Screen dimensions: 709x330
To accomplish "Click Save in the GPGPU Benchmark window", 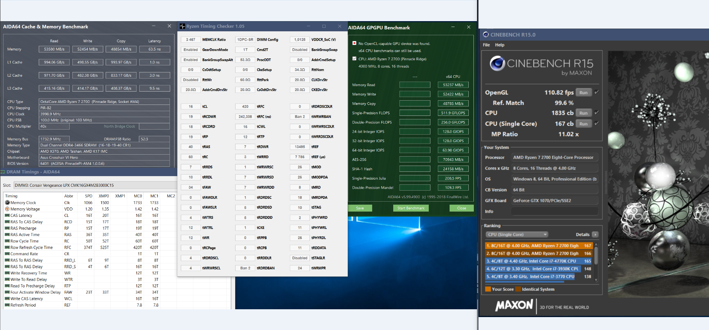I will coord(360,208).
